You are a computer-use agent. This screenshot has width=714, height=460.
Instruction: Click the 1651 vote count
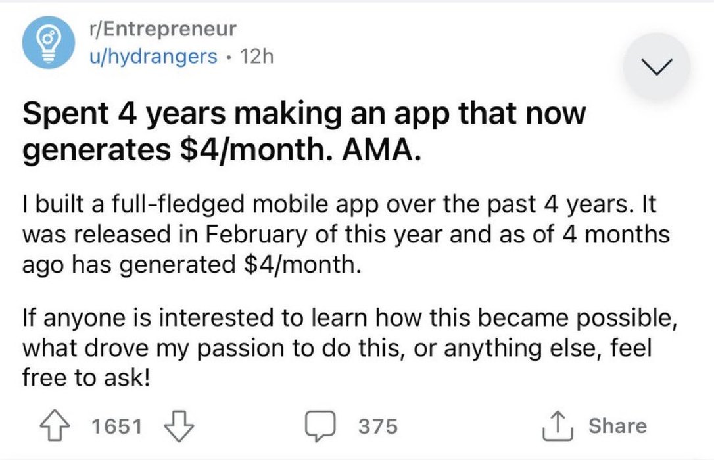pos(116,426)
